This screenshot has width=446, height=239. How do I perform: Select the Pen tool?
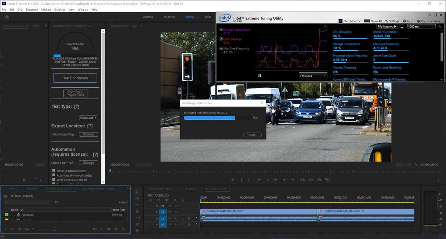click(137, 224)
